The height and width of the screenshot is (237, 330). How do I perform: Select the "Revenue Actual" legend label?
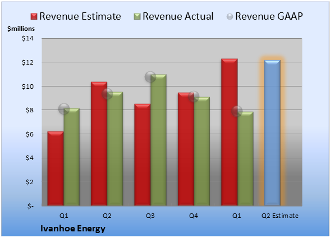coord(178,16)
